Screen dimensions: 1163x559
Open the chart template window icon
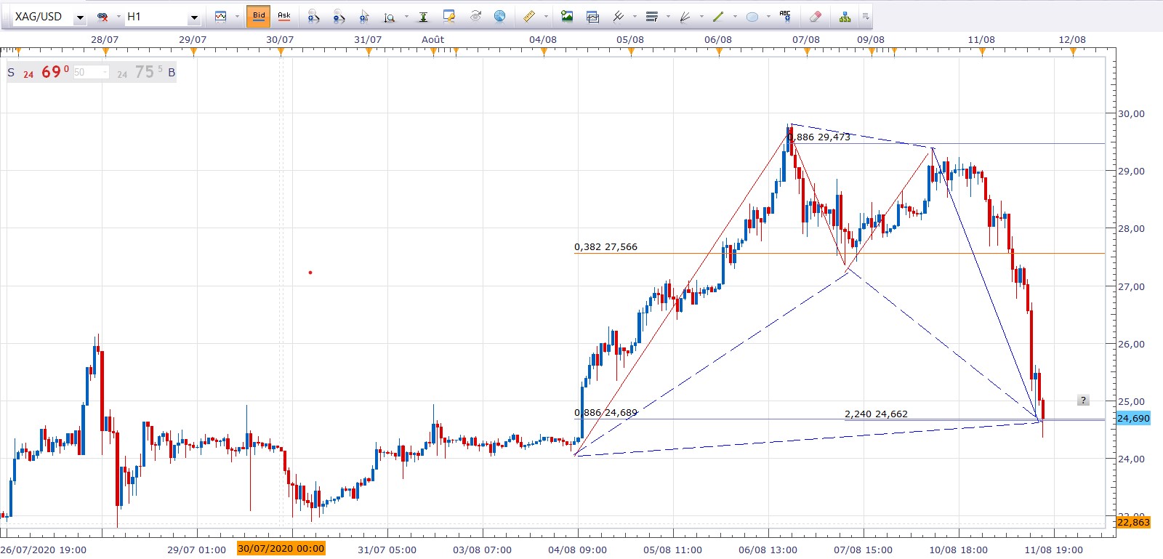pyautogui.click(x=592, y=16)
